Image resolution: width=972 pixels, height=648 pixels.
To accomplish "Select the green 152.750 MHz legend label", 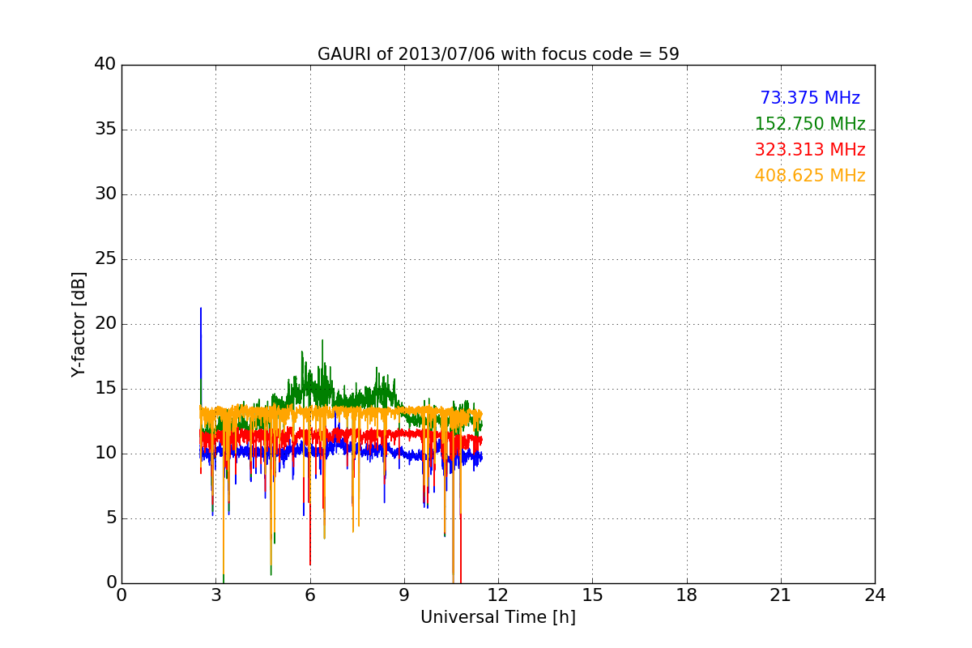I will (810, 124).
